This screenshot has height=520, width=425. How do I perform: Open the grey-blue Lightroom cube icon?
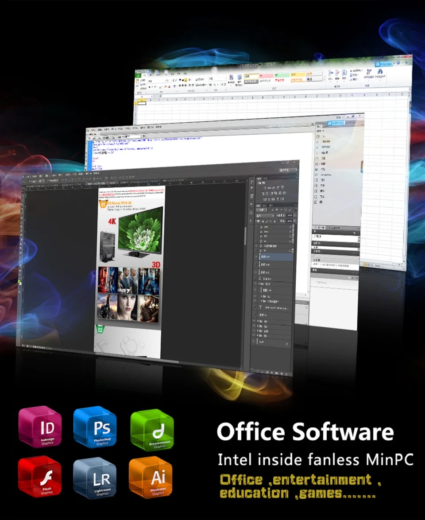tap(95, 477)
